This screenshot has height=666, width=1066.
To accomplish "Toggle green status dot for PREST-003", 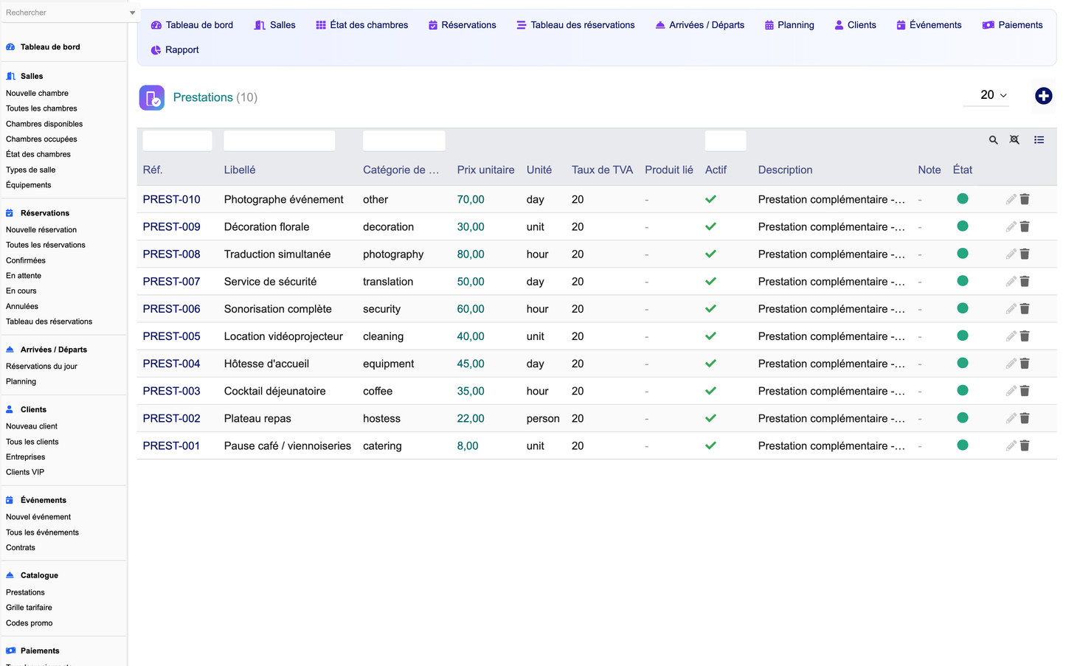I will [x=962, y=390].
